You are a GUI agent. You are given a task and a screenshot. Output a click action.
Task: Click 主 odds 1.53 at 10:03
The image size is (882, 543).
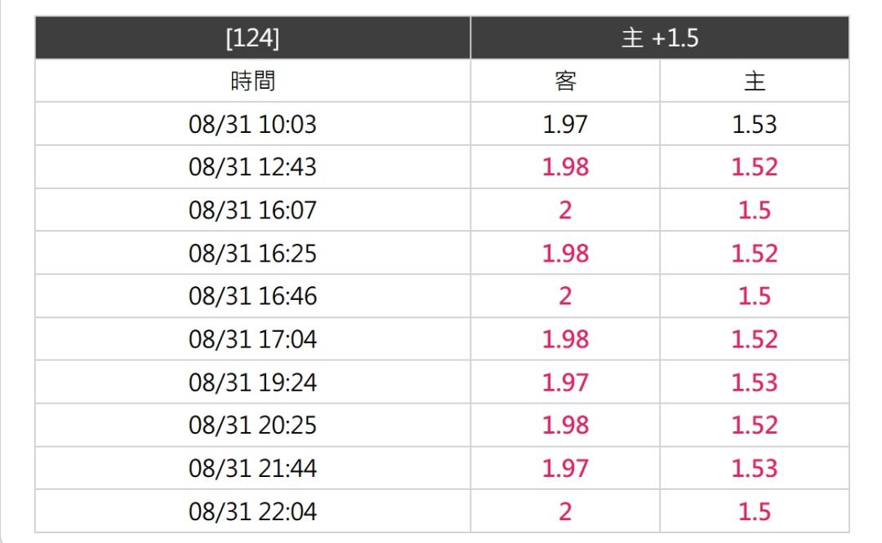point(755,124)
